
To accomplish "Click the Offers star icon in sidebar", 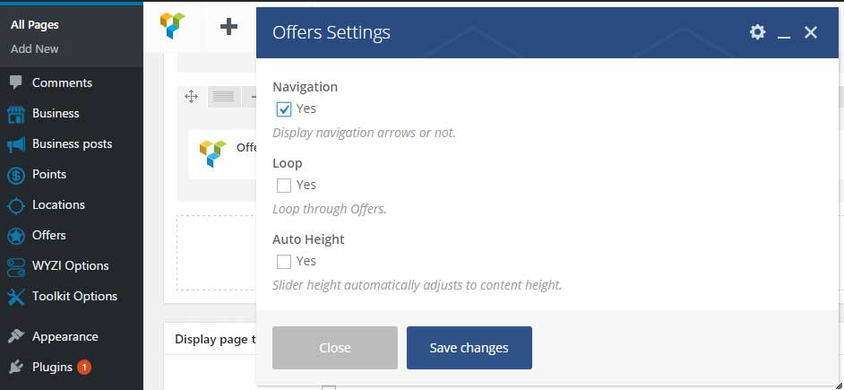I will (16, 236).
